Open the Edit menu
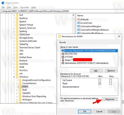 pyautogui.click(x=9, y=7)
